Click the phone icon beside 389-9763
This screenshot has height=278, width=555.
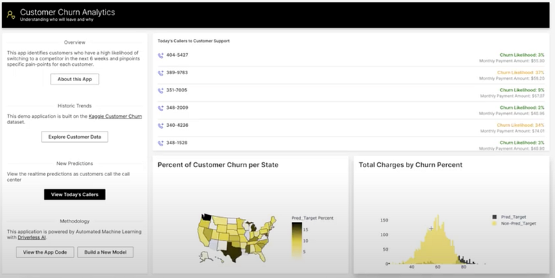tap(161, 72)
